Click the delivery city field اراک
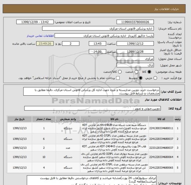The width and height of the screenshot is (191, 185). (x=135, y=65)
